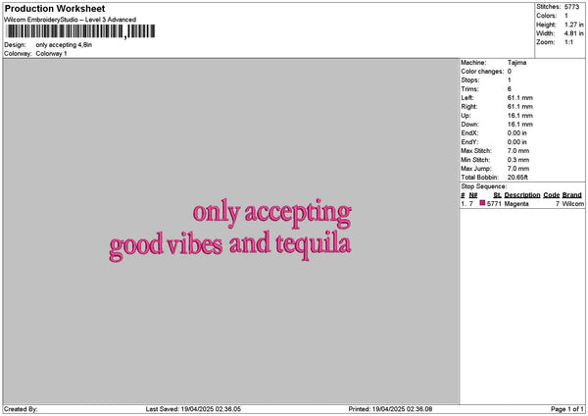Image resolution: width=588 pixels, height=416 pixels.
Task: Click the 'Last Saved' timestamp in footer
Action: [193, 409]
